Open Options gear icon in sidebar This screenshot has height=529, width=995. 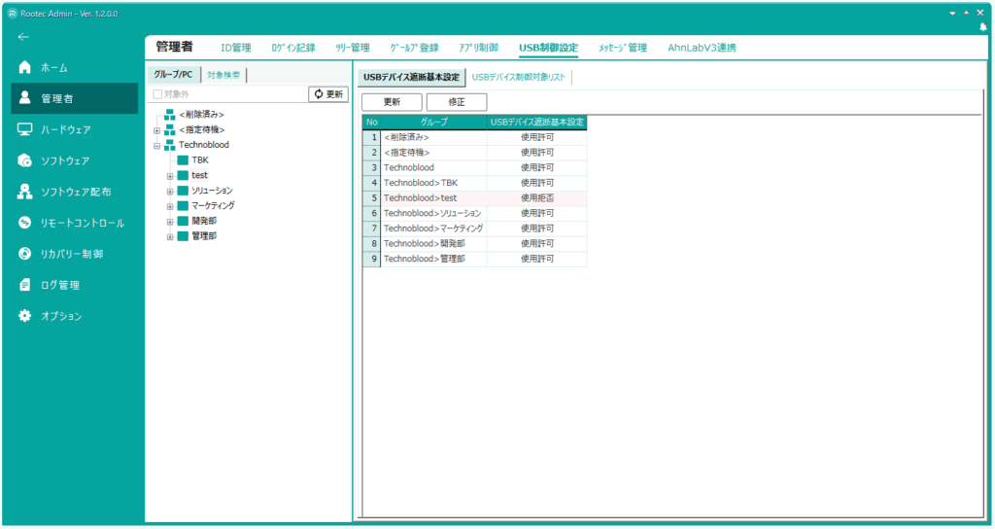pos(25,316)
